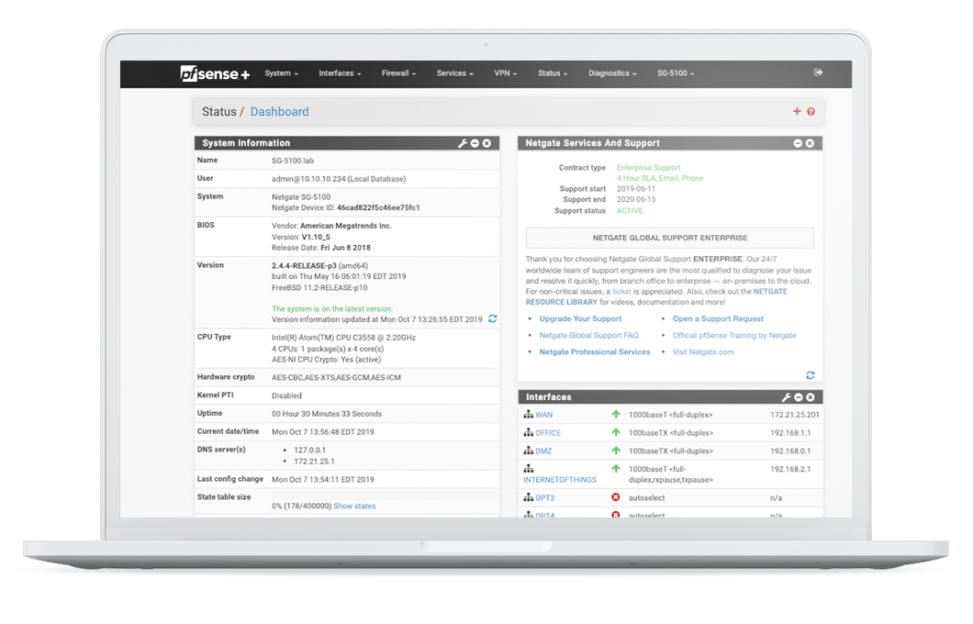This screenshot has height=624, width=973.
Task: Open Interfaces widget wrench settings
Action: (x=787, y=397)
